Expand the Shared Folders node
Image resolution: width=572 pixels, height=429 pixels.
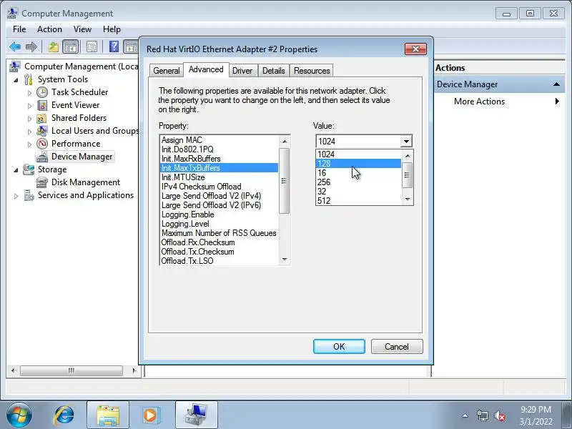(29, 119)
